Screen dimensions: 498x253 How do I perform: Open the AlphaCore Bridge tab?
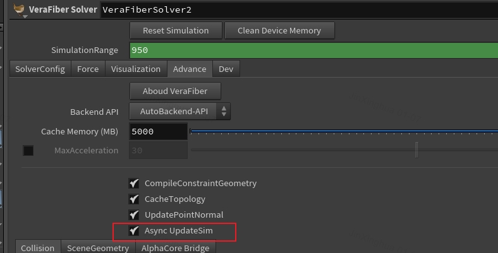(175, 247)
